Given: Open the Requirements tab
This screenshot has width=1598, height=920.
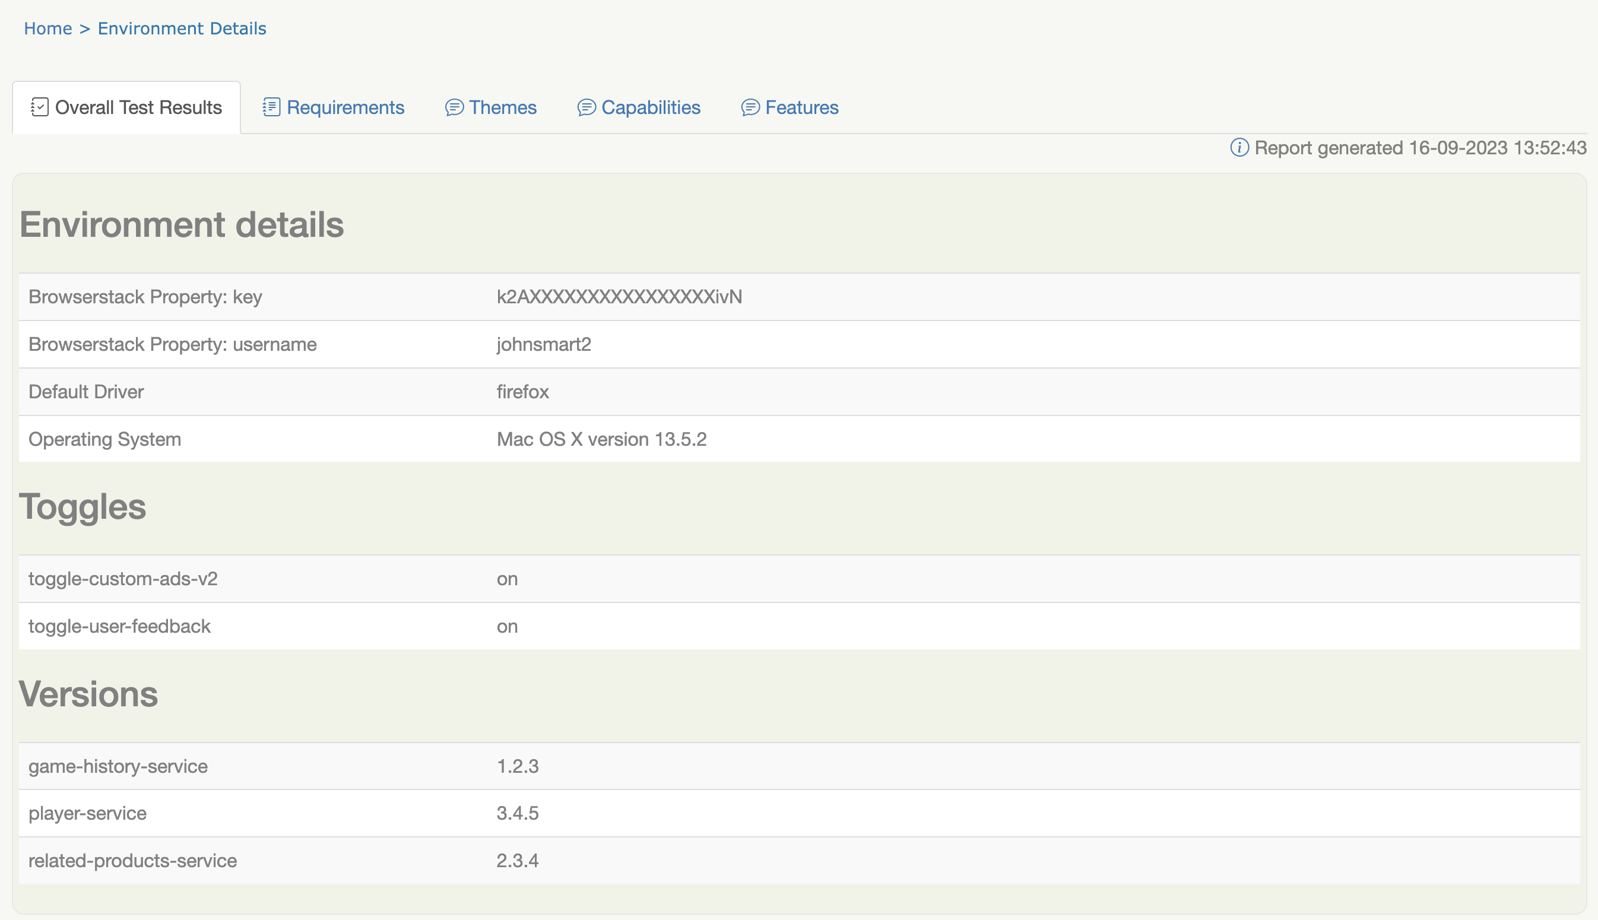Looking at the screenshot, I should pos(345,107).
